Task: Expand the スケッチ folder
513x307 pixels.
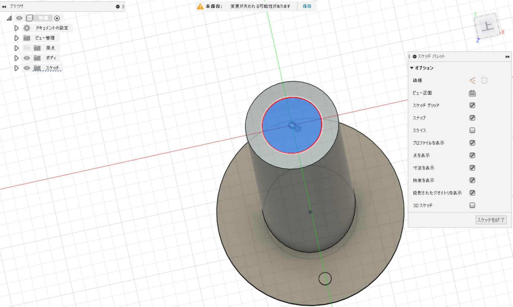Action: pyautogui.click(x=17, y=68)
